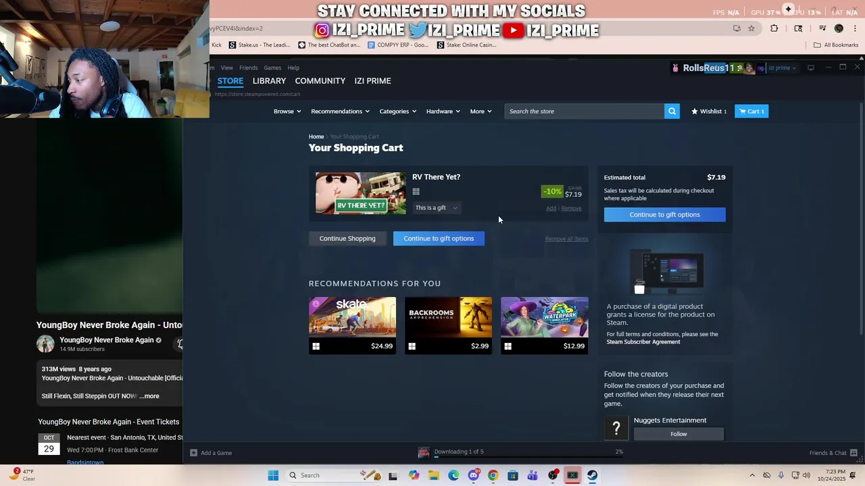
Task: Switch to the LIBRARY tab
Action: pyautogui.click(x=269, y=81)
